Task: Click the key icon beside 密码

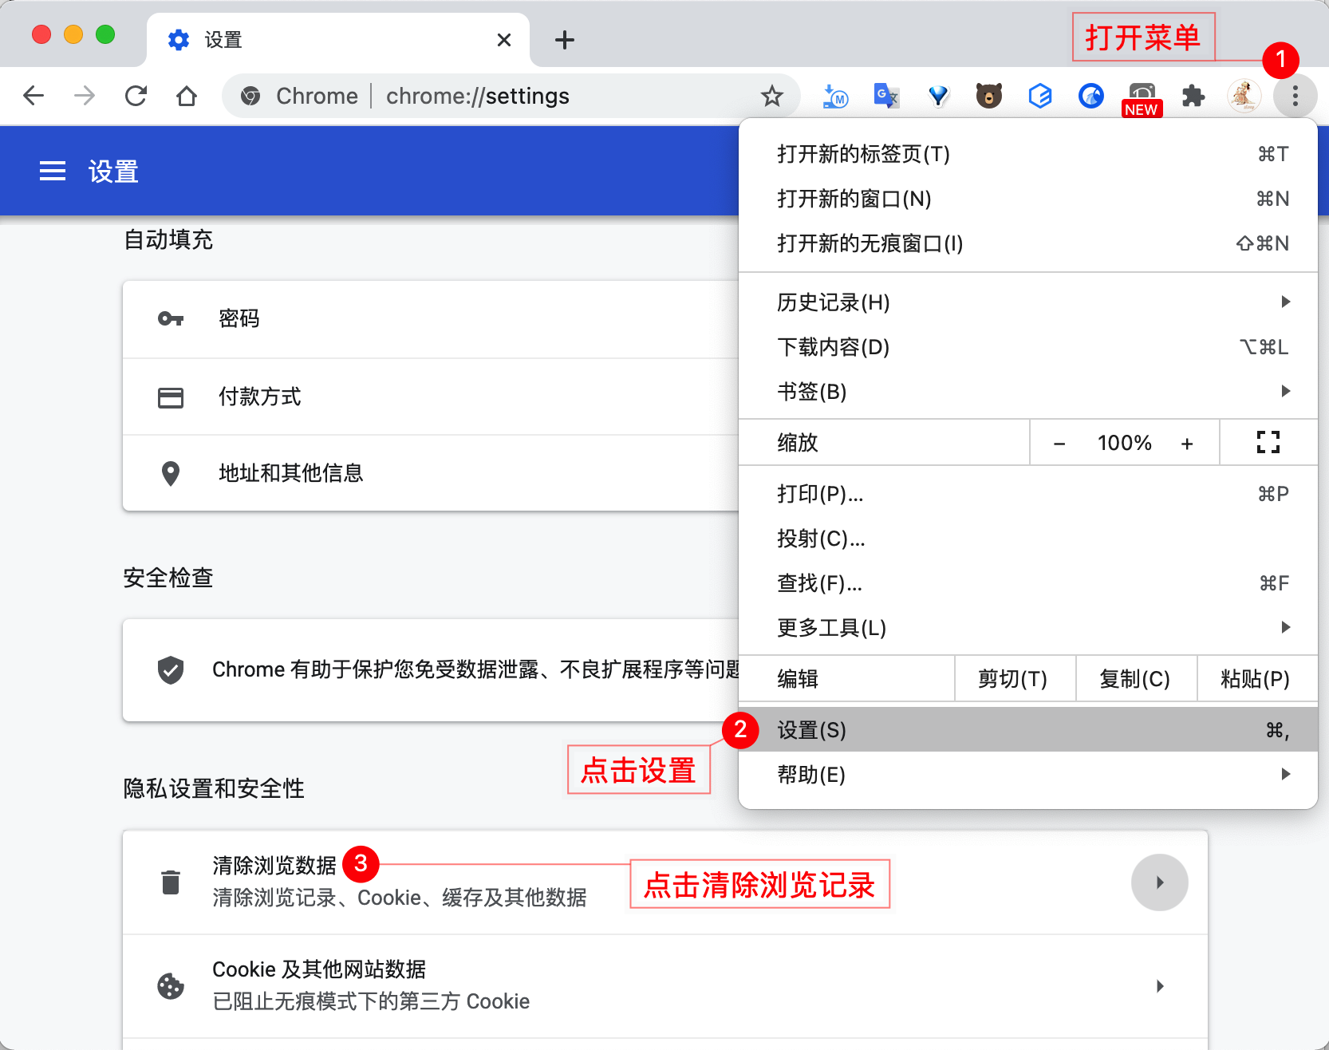Action: pyautogui.click(x=171, y=319)
